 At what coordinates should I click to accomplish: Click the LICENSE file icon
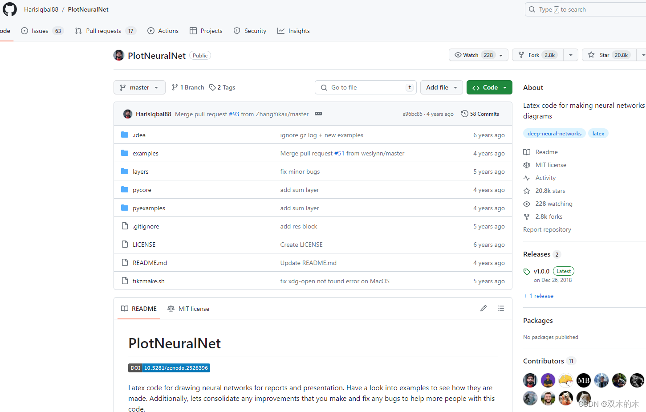pyautogui.click(x=125, y=244)
